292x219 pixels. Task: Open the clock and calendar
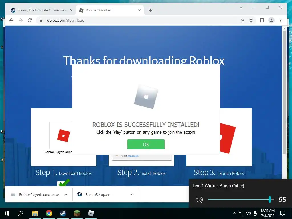coord(267,213)
